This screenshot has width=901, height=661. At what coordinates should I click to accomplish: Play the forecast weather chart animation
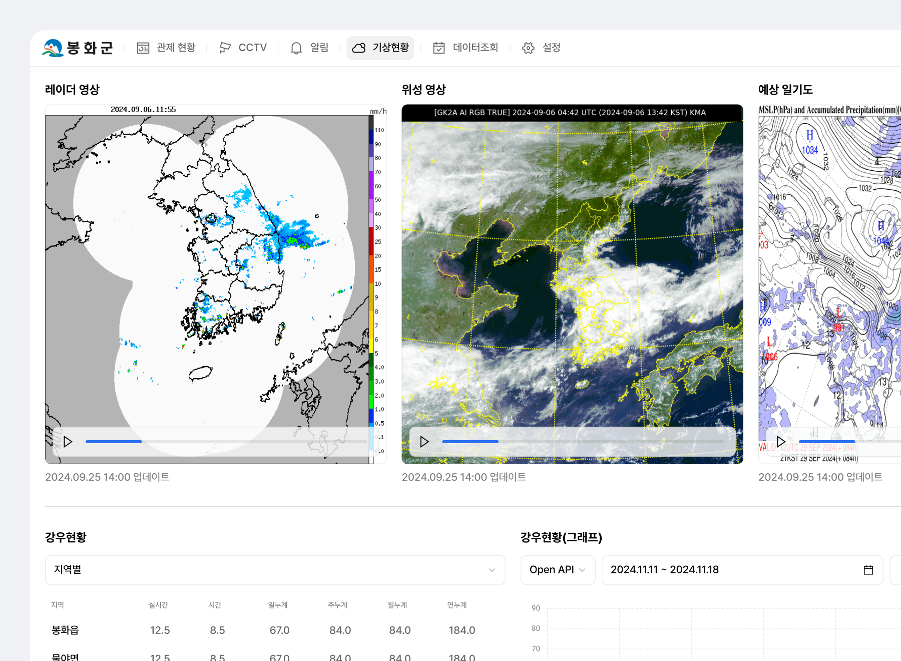point(781,442)
